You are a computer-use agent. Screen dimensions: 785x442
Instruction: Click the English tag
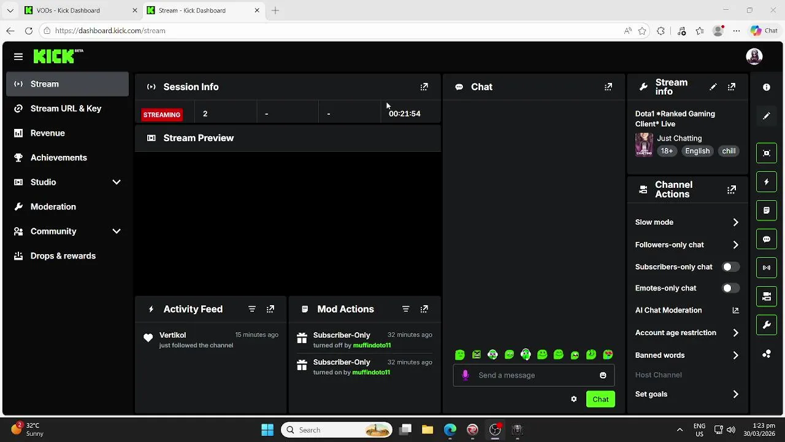(x=697, y=151)
